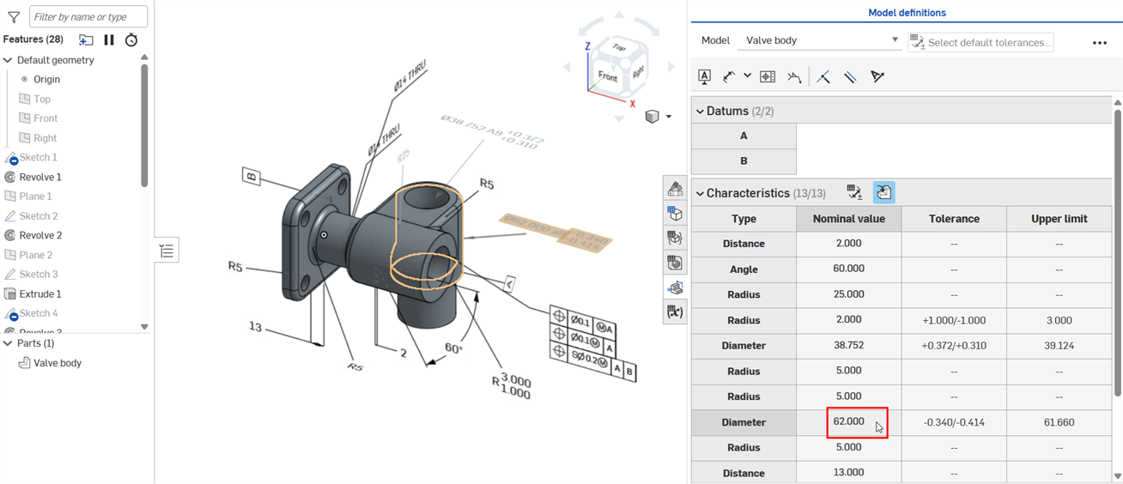Open the three-dot more options menu
The image size is (1123, 484).
point(1099,42)
